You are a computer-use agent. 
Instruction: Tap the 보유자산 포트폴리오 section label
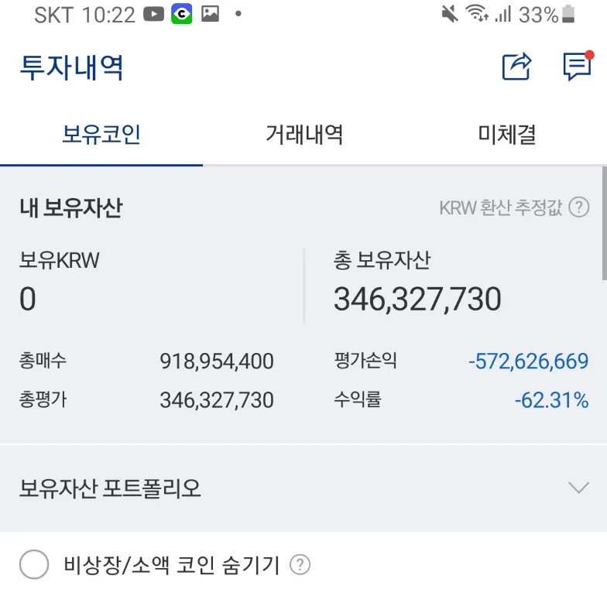[x=110, y=488]
